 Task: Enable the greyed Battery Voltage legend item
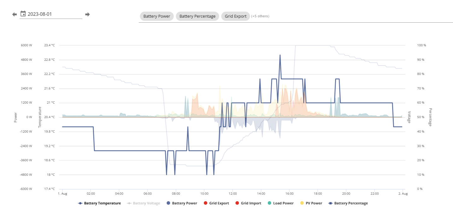[x=143, y=203]
